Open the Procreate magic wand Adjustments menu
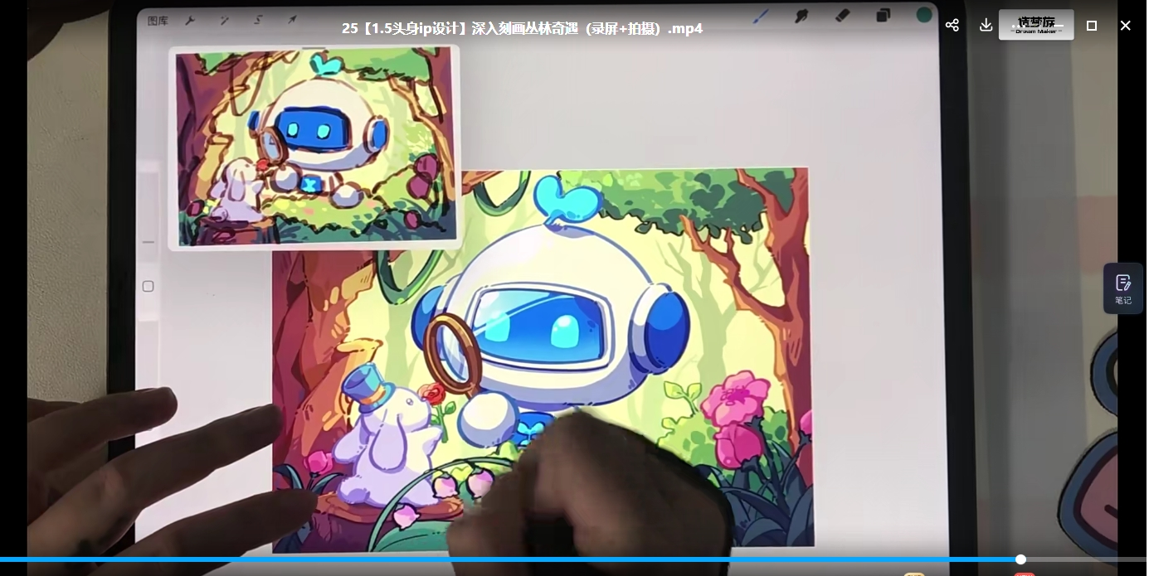 coord(225,20)
